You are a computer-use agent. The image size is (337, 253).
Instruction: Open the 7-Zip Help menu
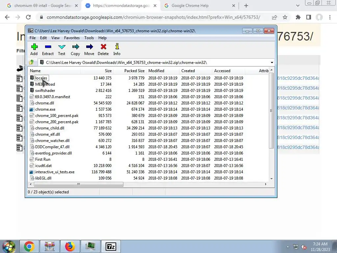(103, 38)
